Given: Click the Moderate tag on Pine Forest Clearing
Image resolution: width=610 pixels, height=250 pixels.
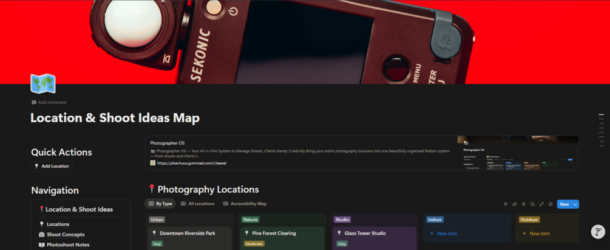Looking at the screenshot, I should pyautogui.click(x=254, y=244).
